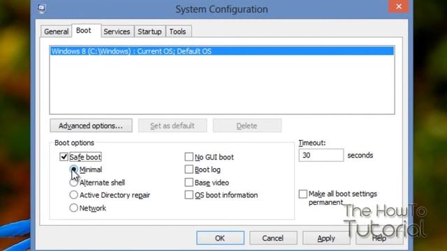This screenshot has width=447, height=251.
Task: Choose Alternate shell safe boot mode
Action: pos(73,183)
